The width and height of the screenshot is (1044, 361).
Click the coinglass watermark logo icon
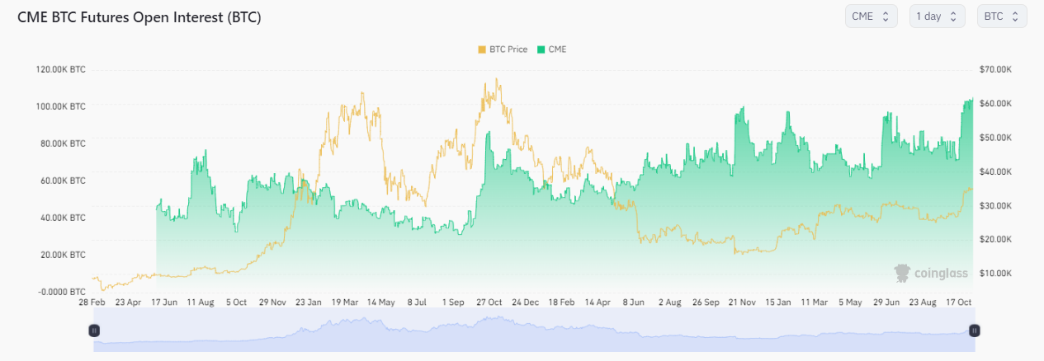pos(903,273)
